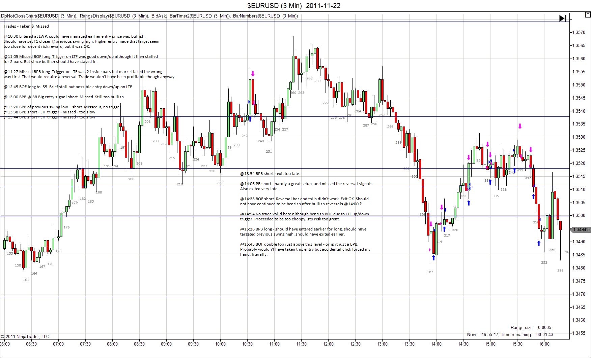
Task: Select the 1.3555 price axis label
Action: click(x=579, y=72)
